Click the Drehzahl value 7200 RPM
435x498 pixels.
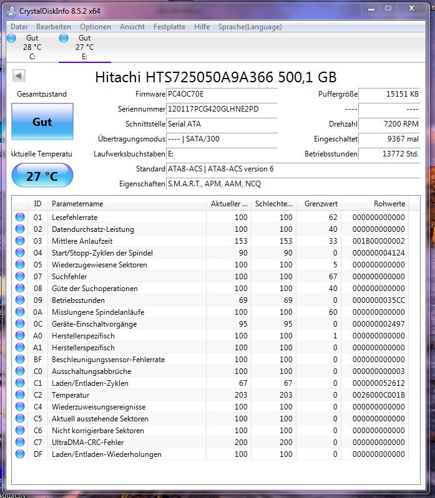coord(389,124)
